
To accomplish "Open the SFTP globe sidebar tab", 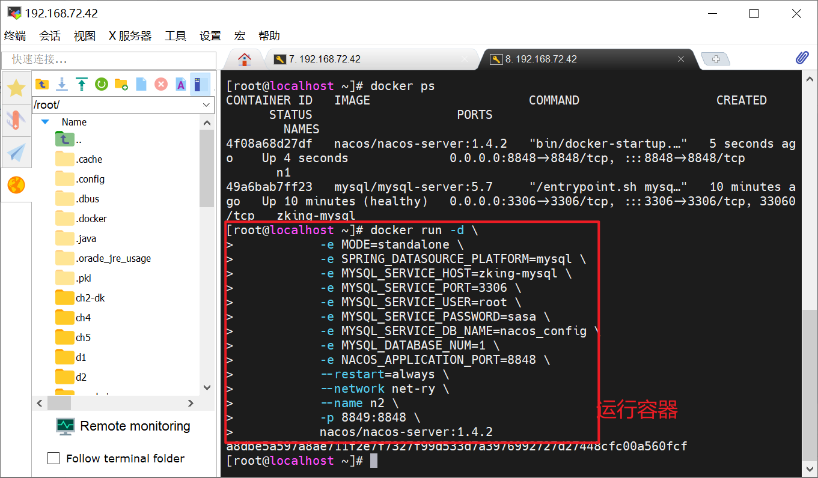I will 16,185.
